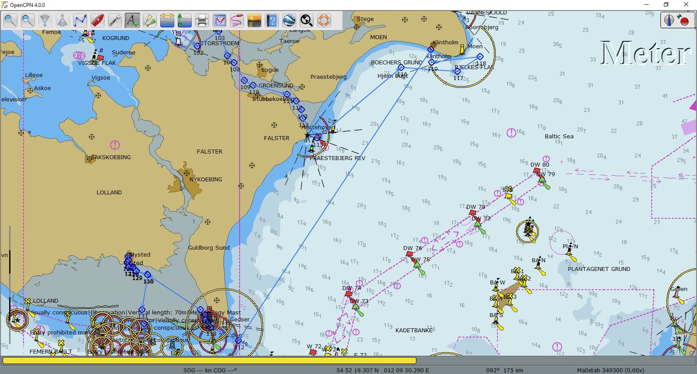Select the Create Route tool
697x374 pixels.
80,20
